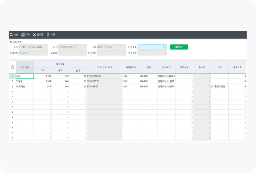Select row number 1 header
This screenshot has width=256, height=173.
pos(12,76)
